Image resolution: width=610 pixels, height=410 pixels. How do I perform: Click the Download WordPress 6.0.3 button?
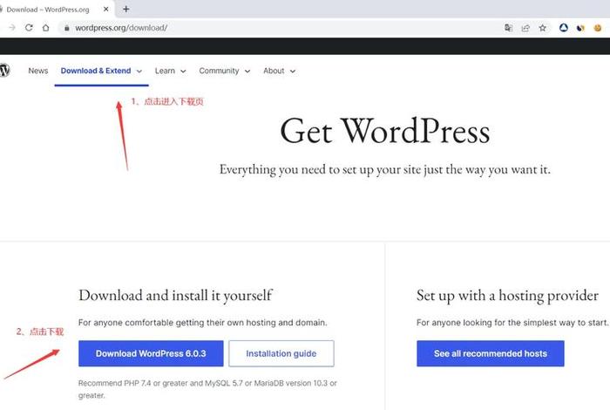pos(151,353)
